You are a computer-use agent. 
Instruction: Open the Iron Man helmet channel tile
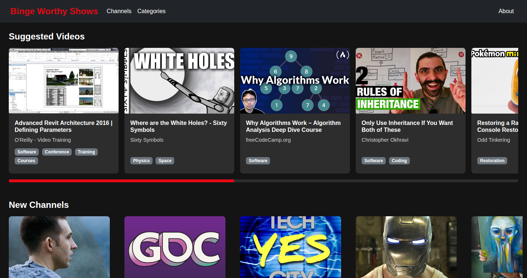click(x=406, y=247)
